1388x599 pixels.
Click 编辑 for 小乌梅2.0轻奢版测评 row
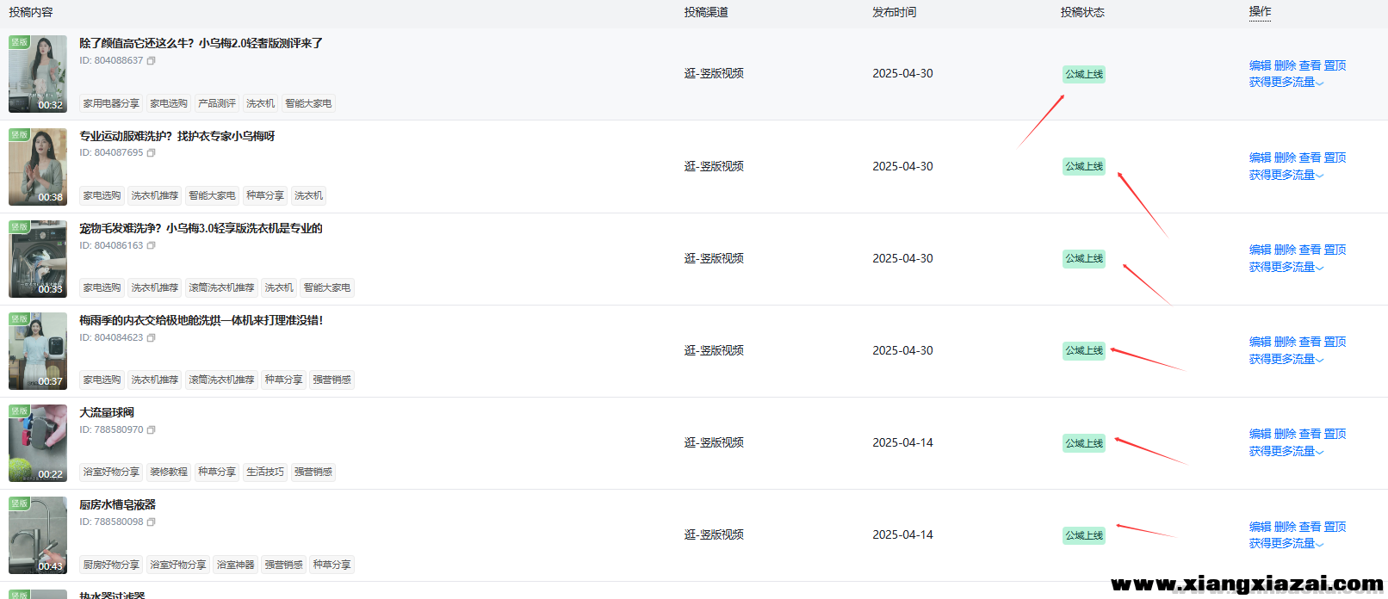coord(1260,65)
